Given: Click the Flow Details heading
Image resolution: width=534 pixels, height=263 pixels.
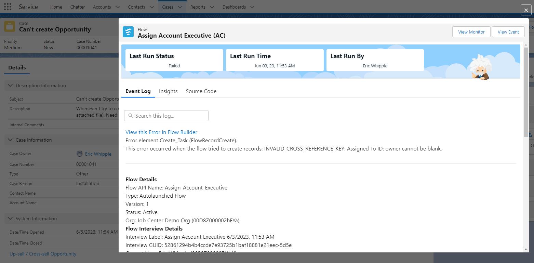Looking at the screenshot, I should tap(141, 180).
